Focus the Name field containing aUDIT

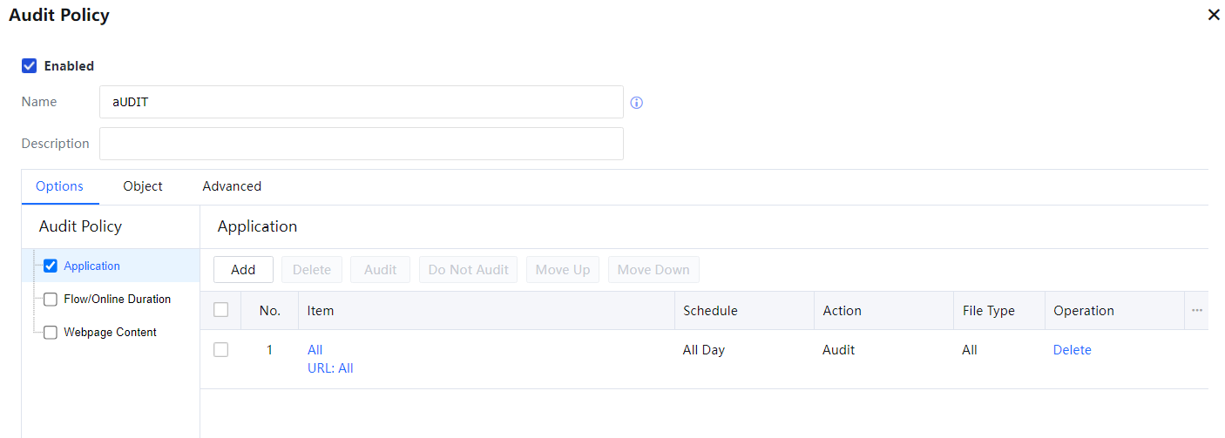[361, 102]
